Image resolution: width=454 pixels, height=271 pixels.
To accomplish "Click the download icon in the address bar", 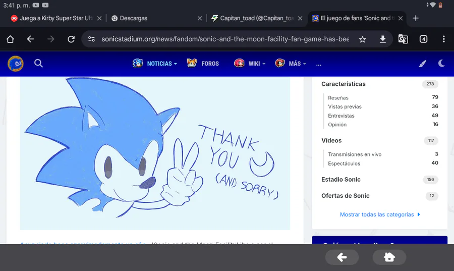I will 382,39.
